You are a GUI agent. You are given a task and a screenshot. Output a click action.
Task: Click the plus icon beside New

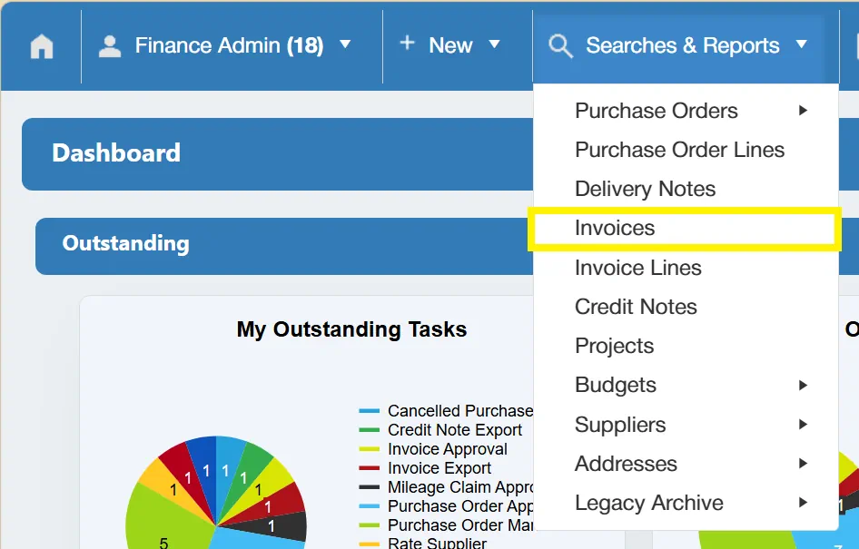pyautogui.click(x=407, y=43)
